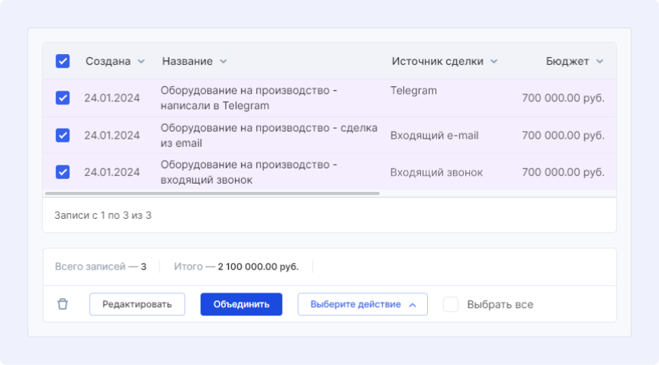Toggle the header select-all checkbox
The image size is (659, 365).
[63, 61]
